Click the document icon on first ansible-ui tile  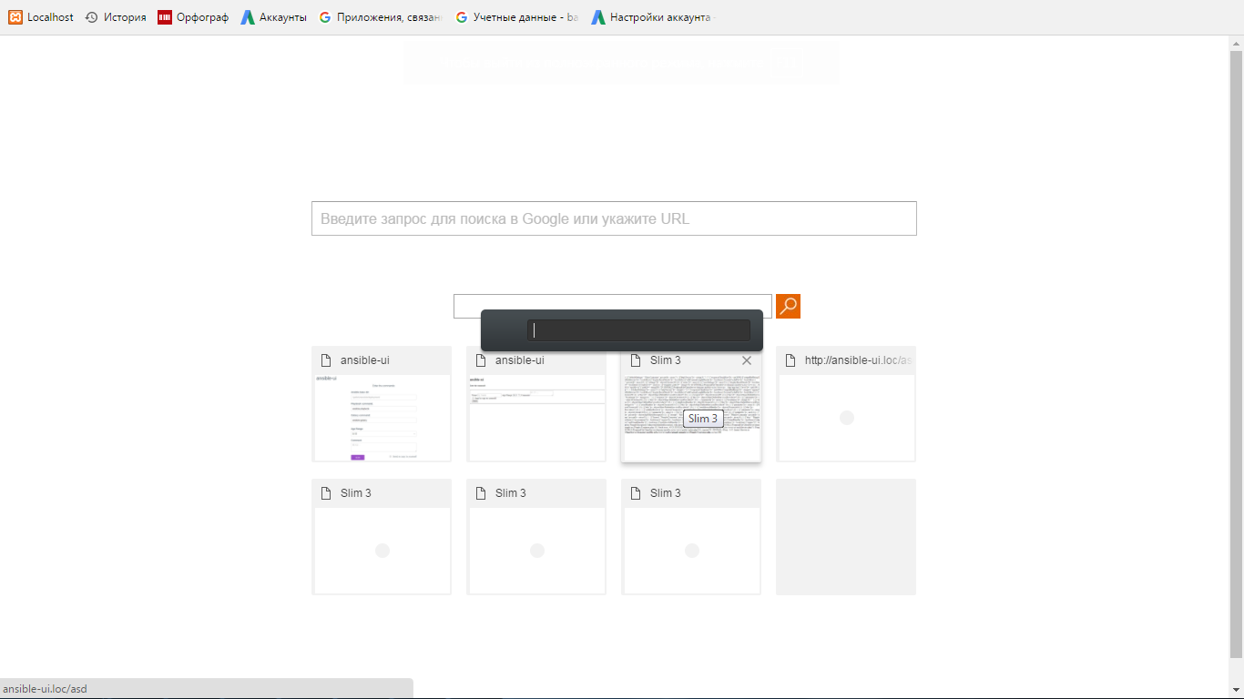pyautogui.click(x=325, y=360)
